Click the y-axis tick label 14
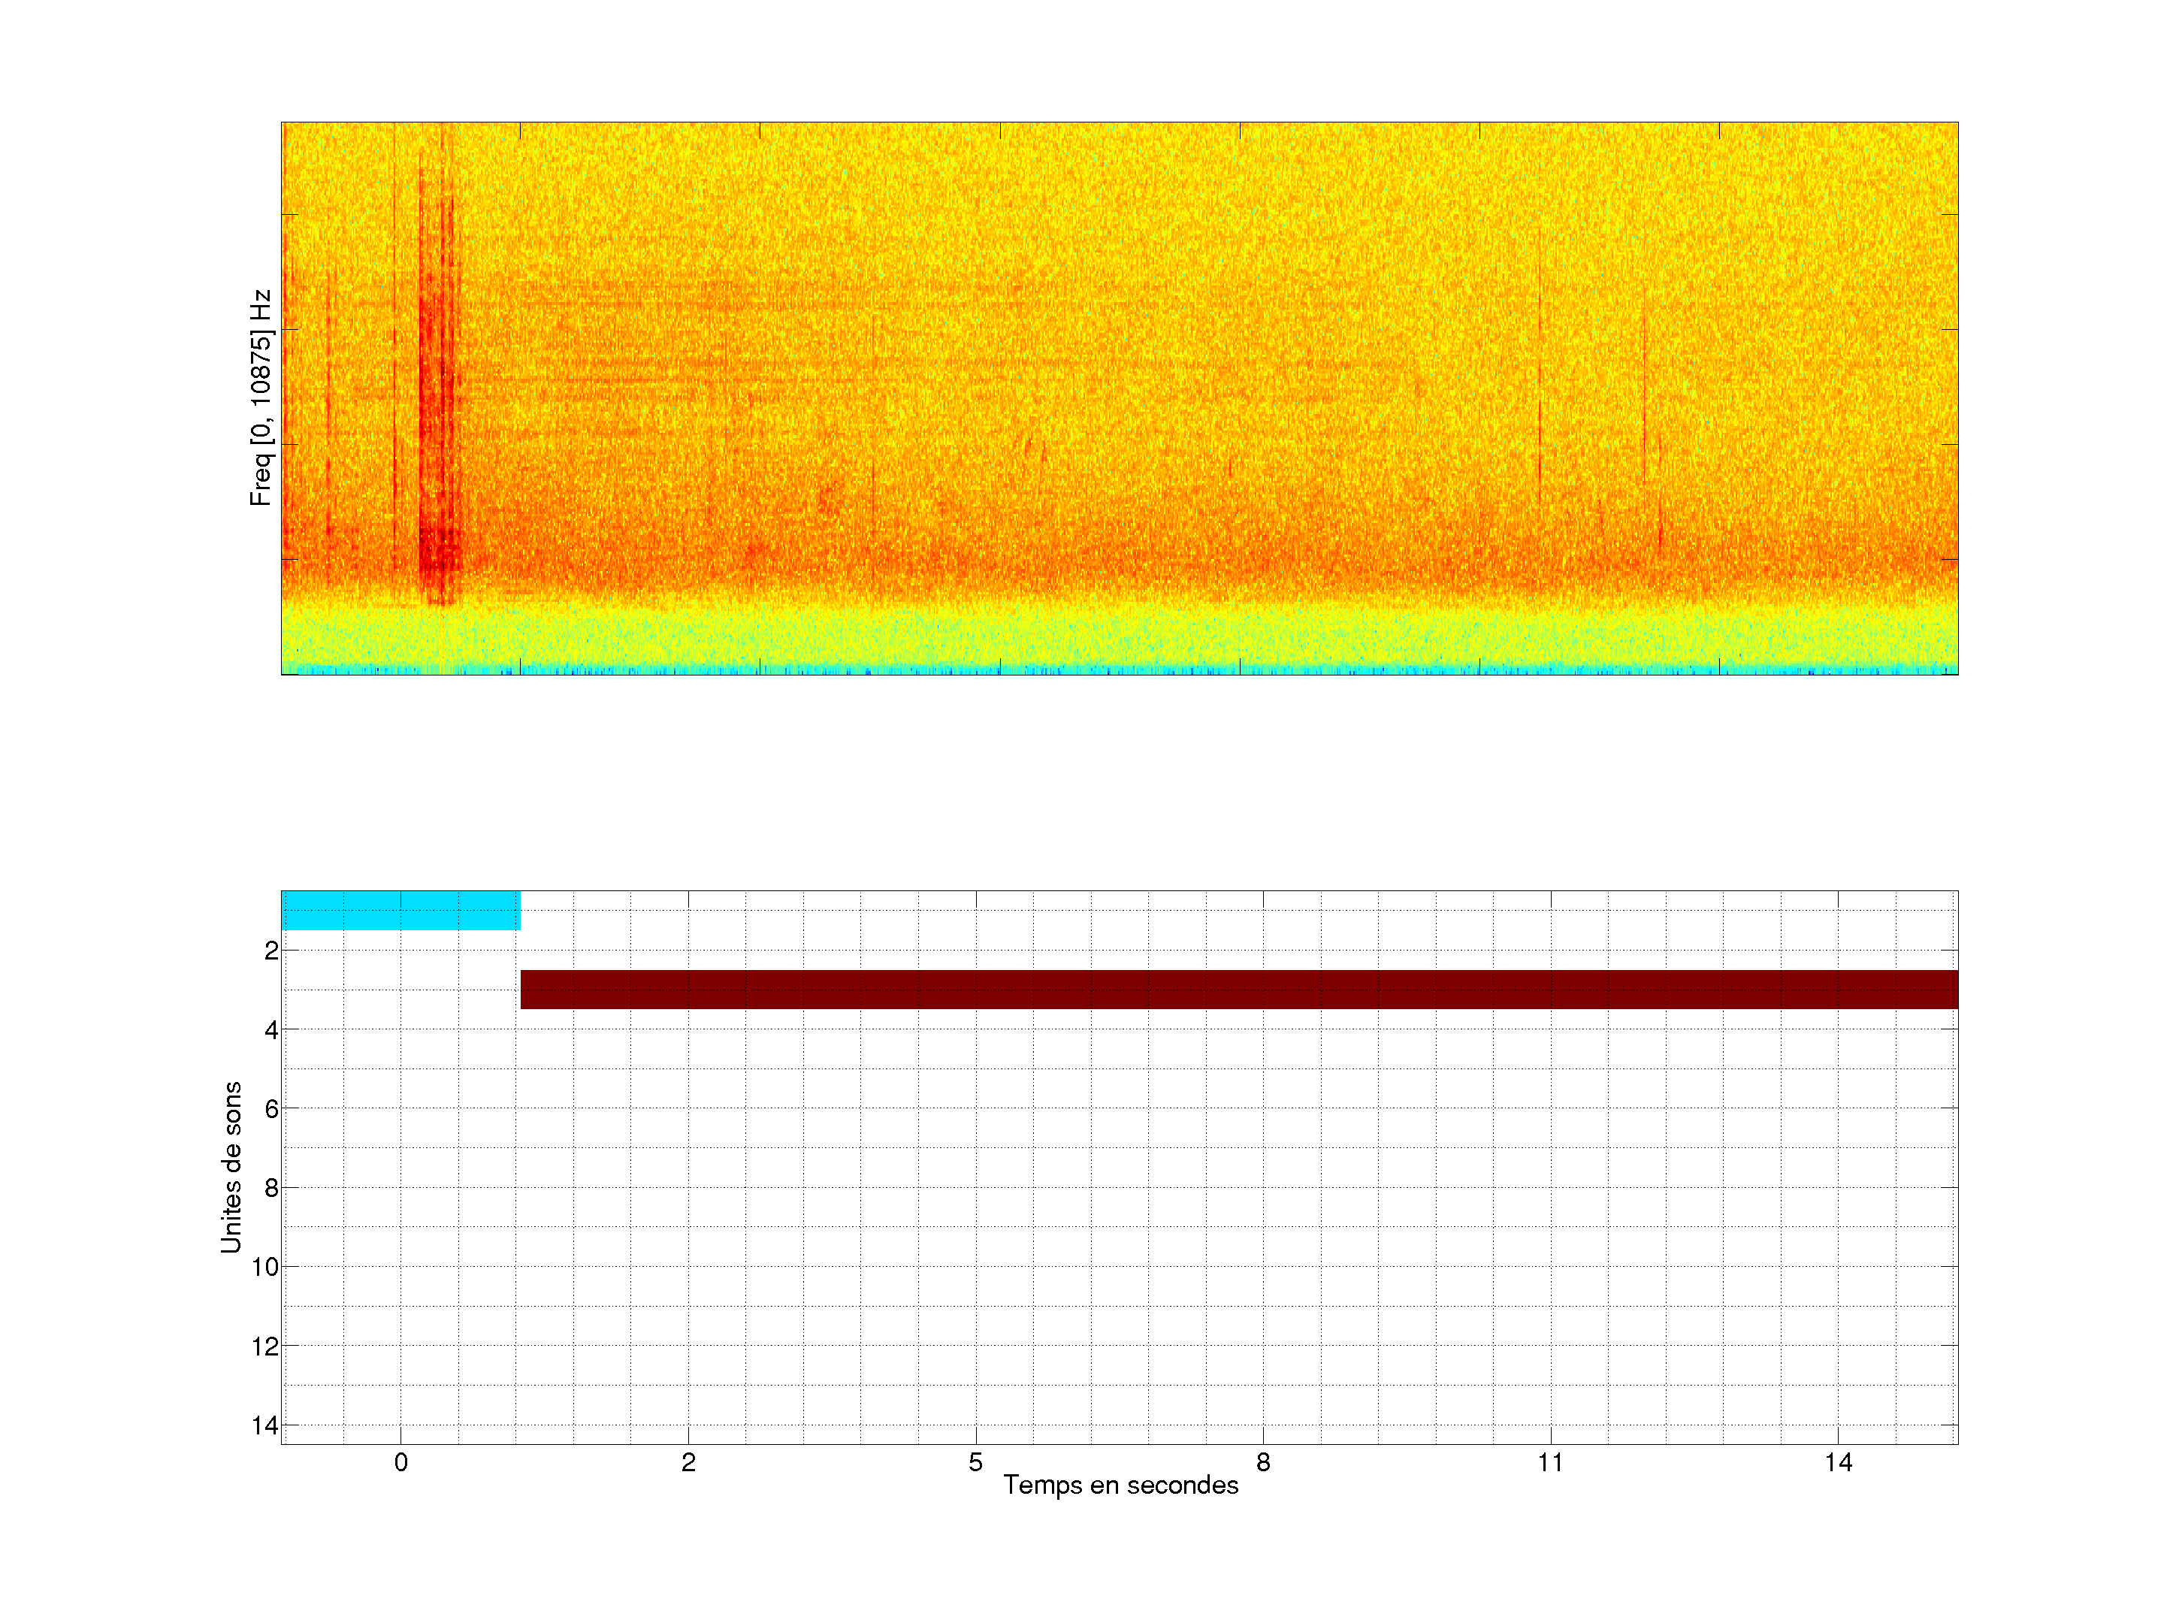The width and height of the screenshot is (2164, 1623). pyautogui.click(x=265, y=1425)
